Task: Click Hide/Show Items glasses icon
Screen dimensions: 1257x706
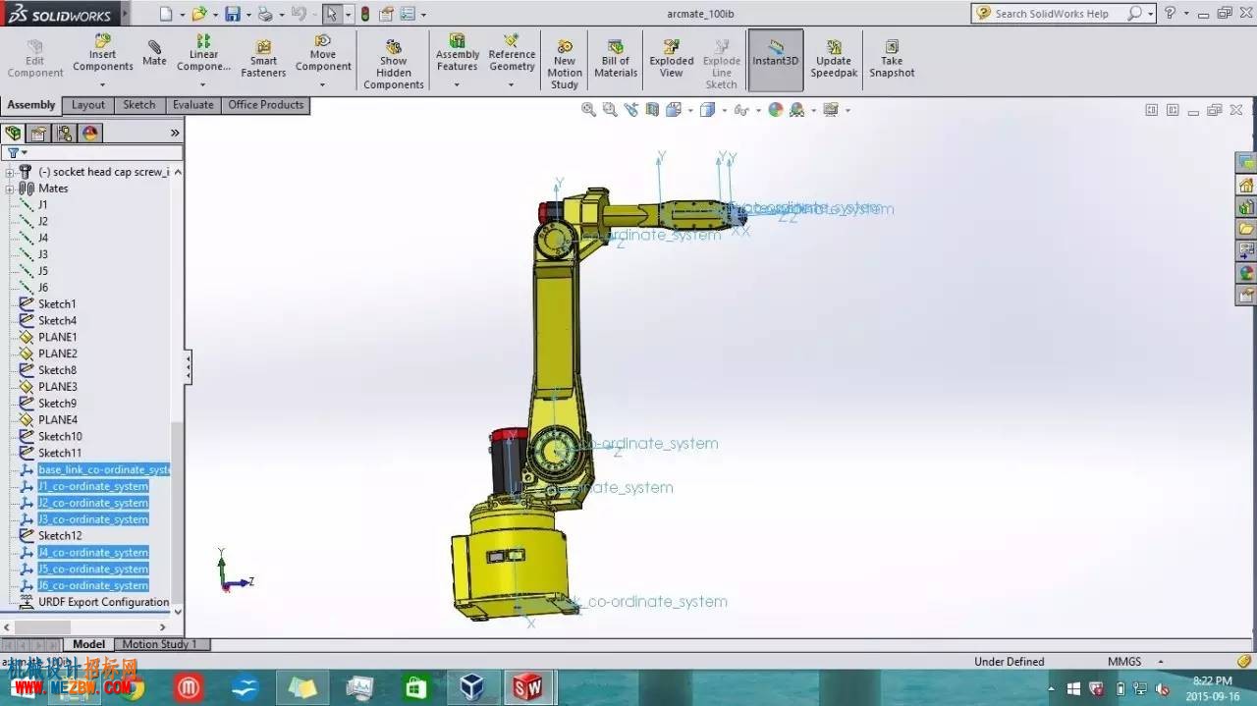Action: (x=741, y=110)
